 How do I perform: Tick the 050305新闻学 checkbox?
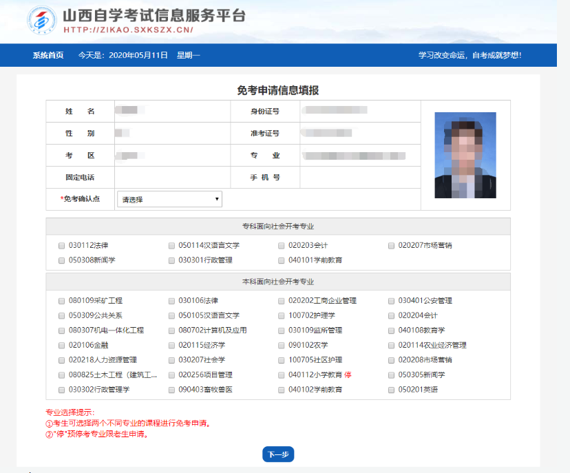point(391,375)
